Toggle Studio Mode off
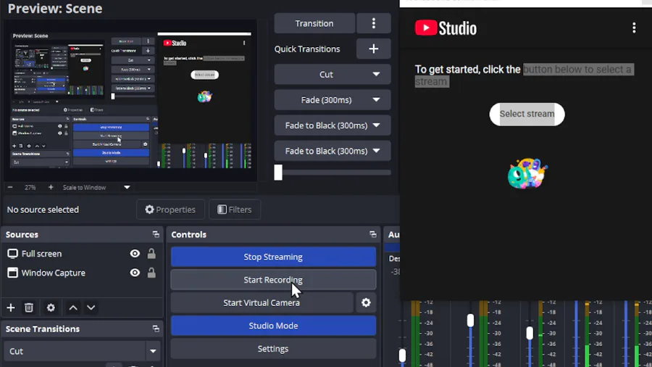This screenshot has width=652, height=367. 273,326
